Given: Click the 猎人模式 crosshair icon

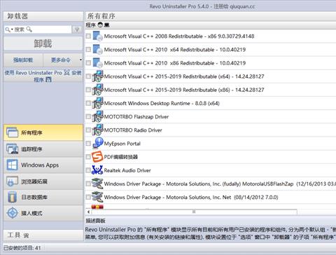Looking at the screenshot, I should (12, 213).
